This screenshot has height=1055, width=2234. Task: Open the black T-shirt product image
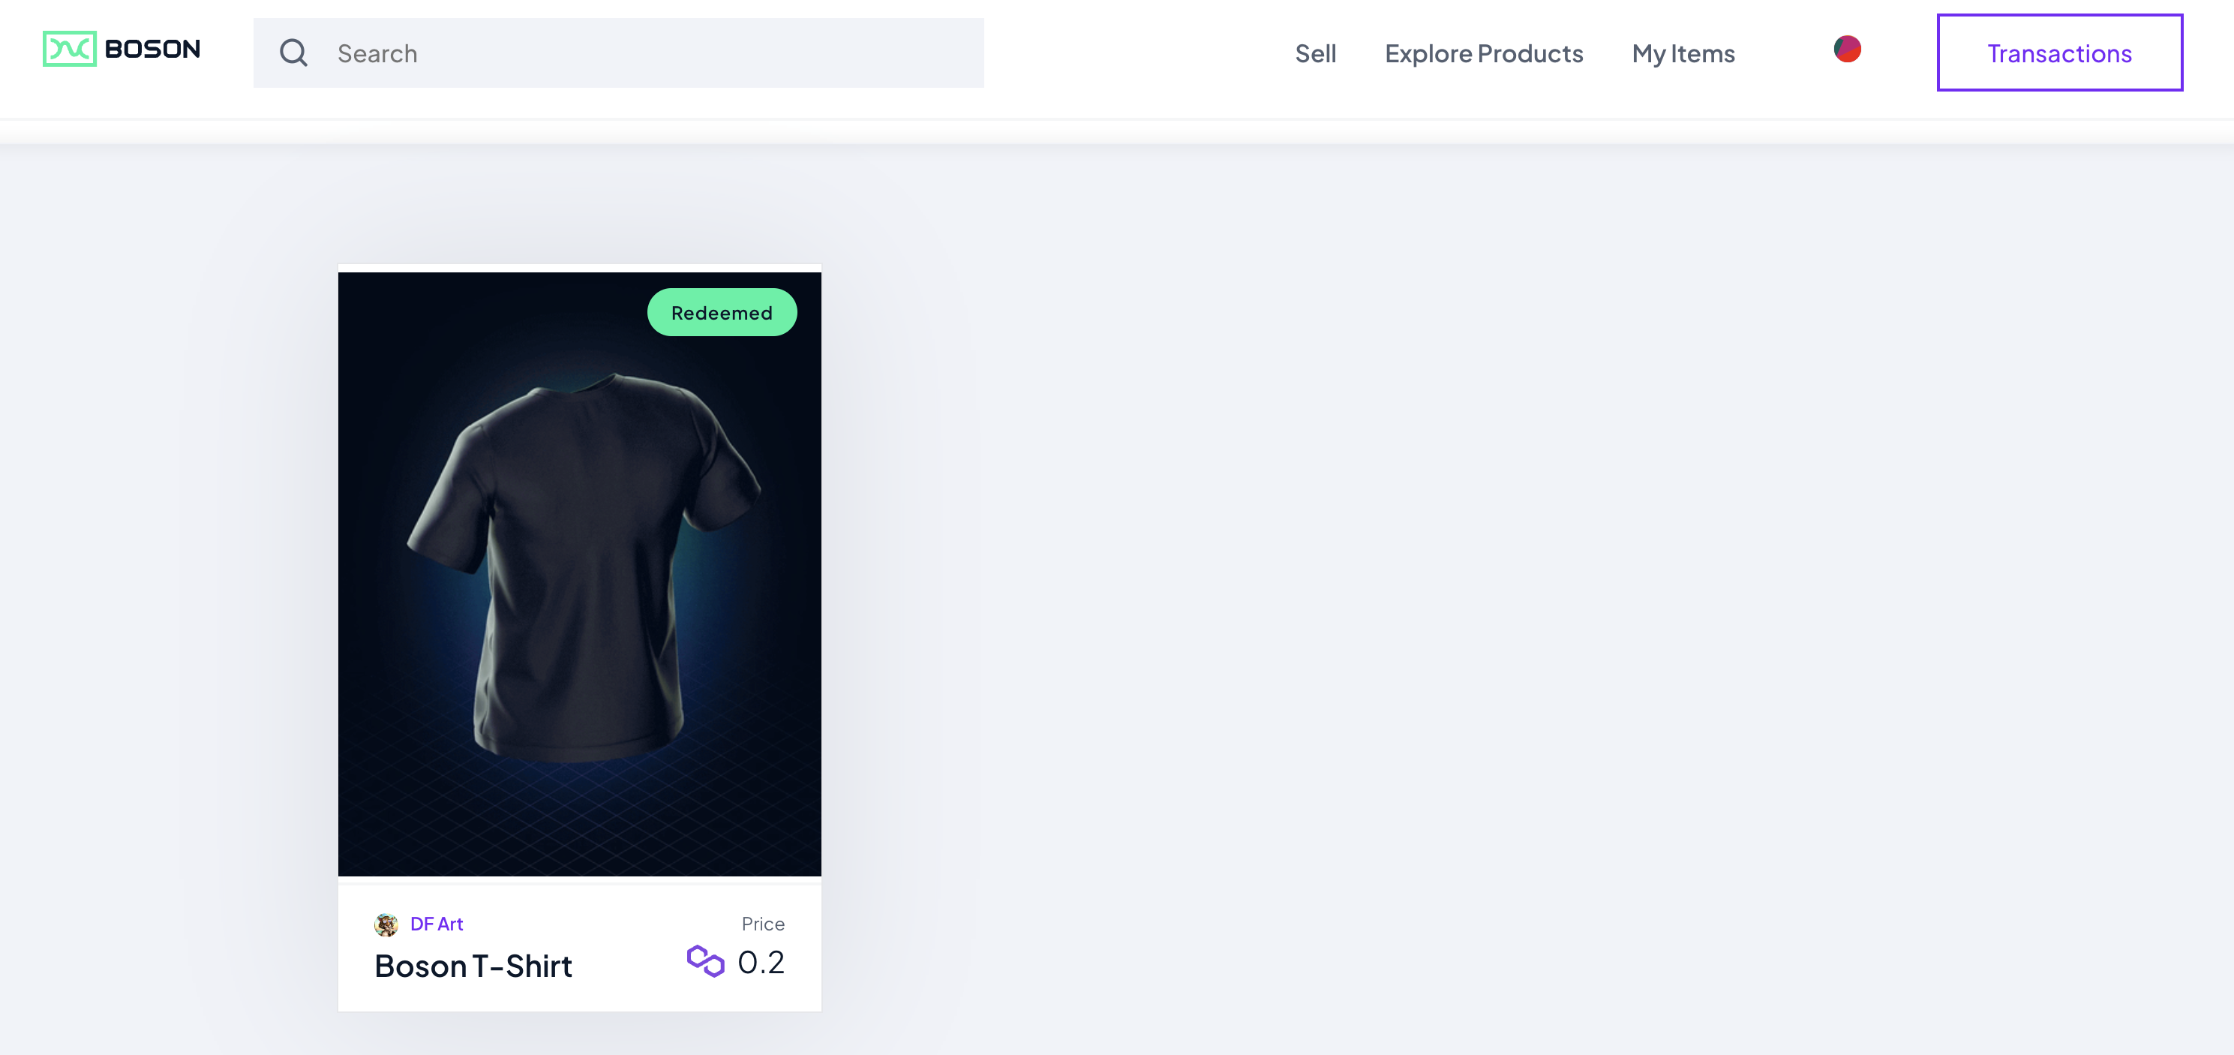point(579,564)
